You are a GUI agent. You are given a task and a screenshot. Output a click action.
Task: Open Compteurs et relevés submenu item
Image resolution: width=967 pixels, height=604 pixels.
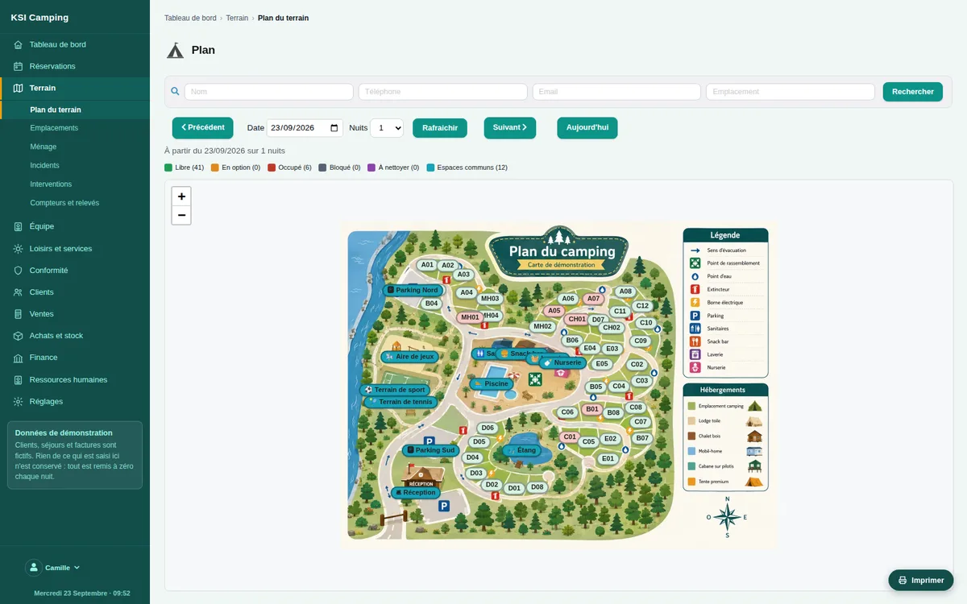64,203
